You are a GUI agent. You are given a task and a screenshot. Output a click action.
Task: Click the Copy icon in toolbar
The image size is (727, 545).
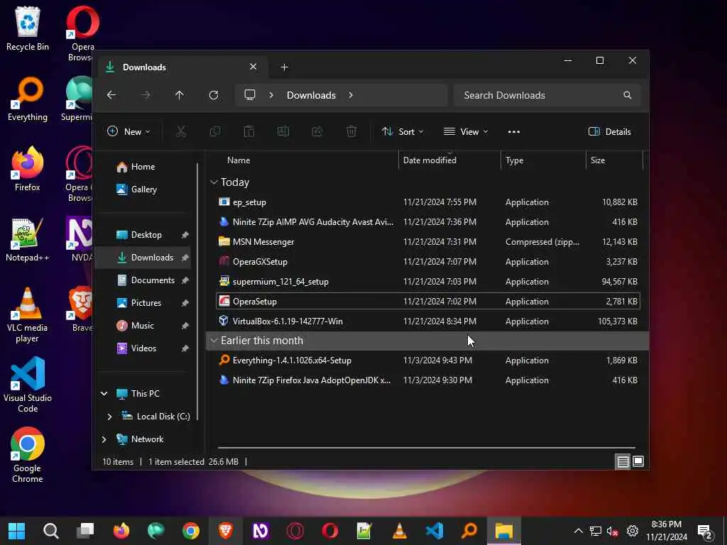(x=215, y=131)
